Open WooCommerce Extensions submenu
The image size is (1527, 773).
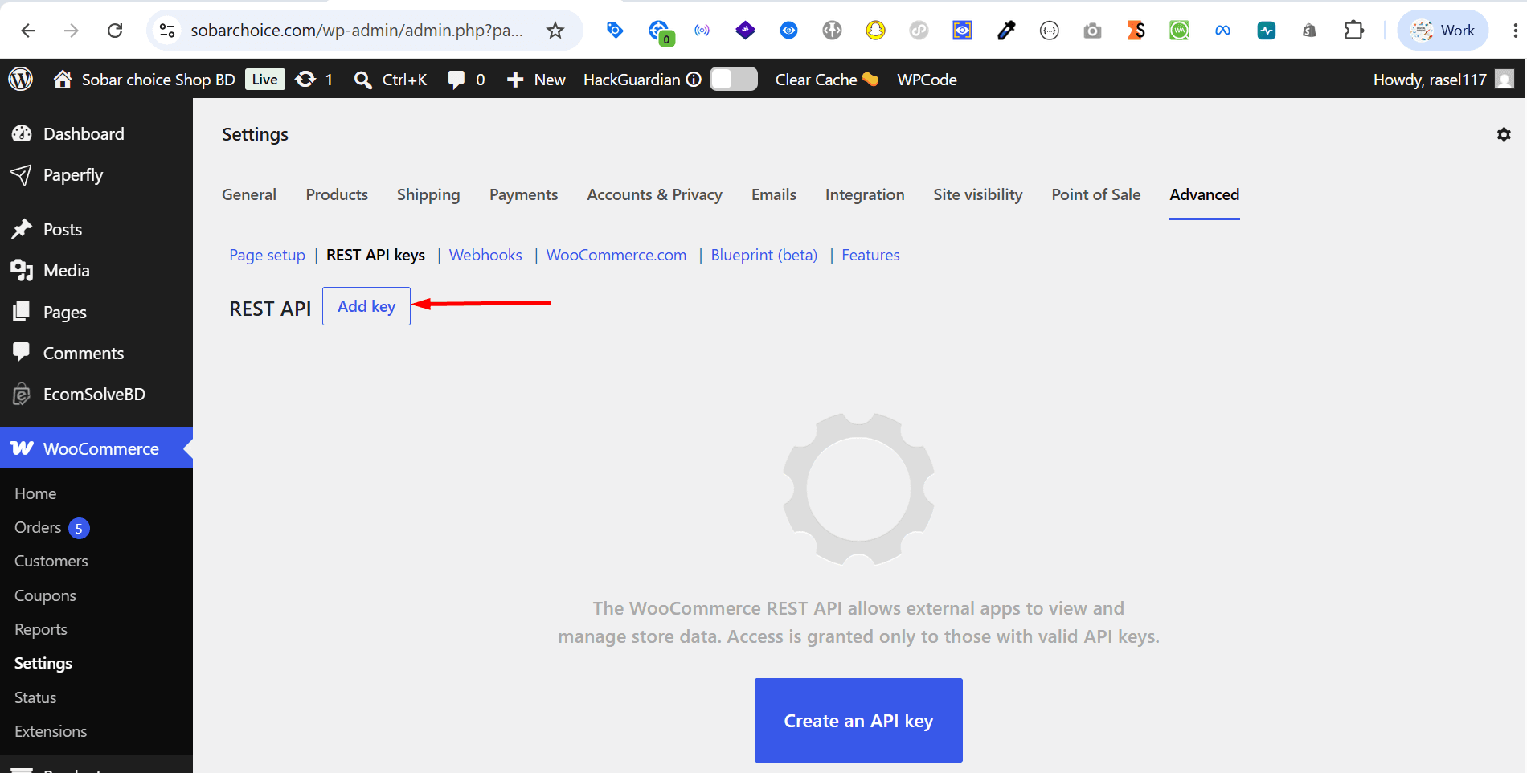tap(51, 731)
